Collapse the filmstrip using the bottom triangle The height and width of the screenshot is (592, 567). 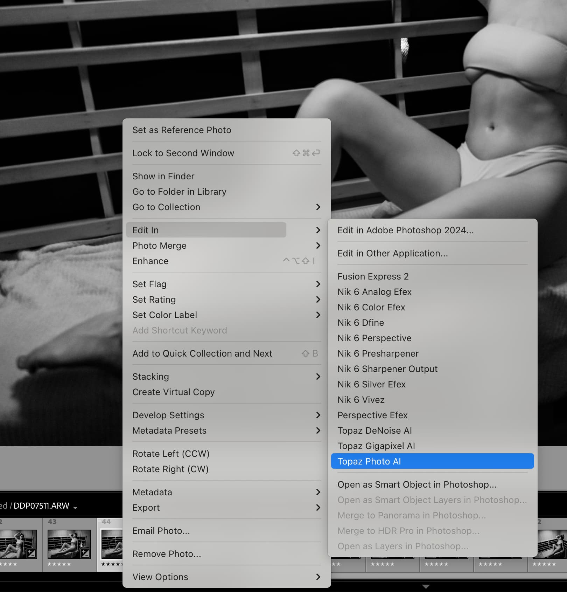pos(426,586)
